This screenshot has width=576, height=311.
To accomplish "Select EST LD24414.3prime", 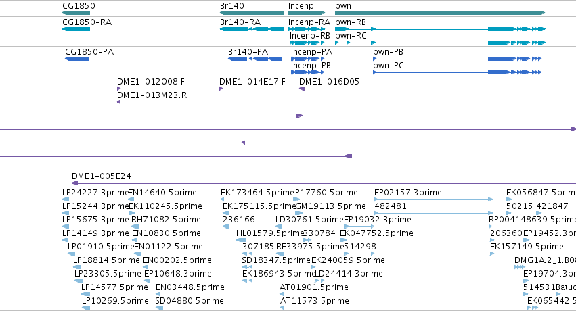I will pyautogui.click(x=349, y=274).
